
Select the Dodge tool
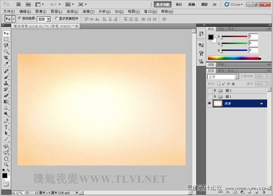pyautogui.click(x=6, y=114)
